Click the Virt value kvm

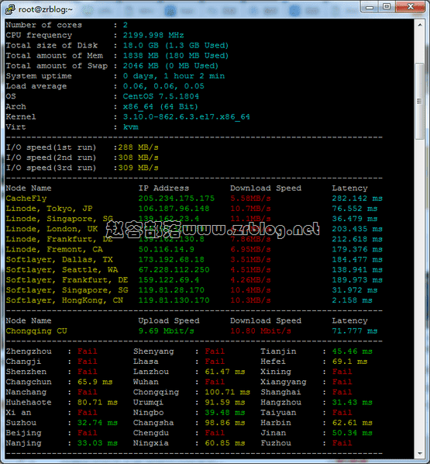coord(131,127)
